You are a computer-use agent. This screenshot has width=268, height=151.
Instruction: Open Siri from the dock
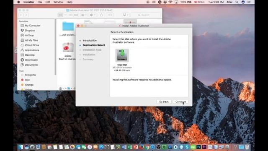coord(26,147)
